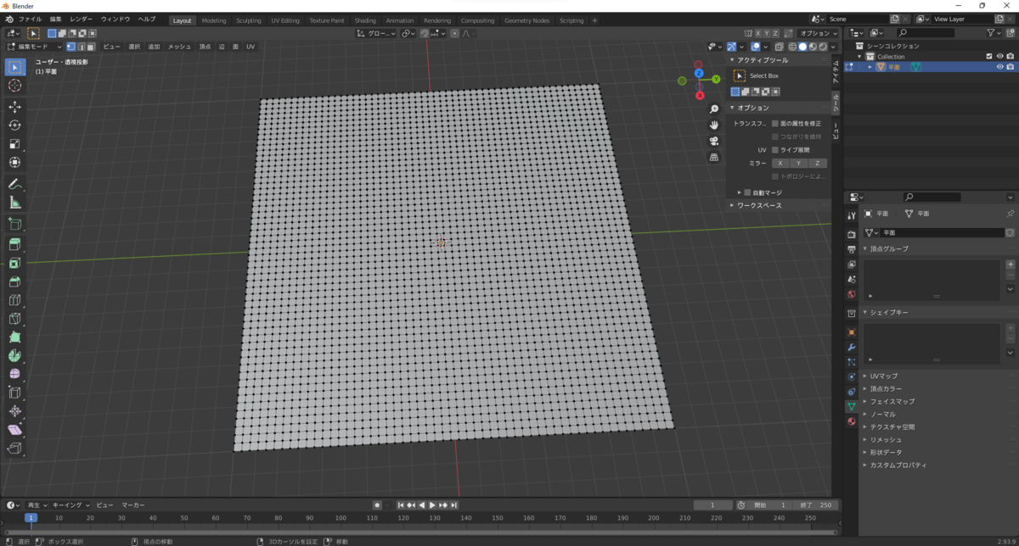This screenshot has width=1019, height=546.
Task: Toggle camera view icon in viewport
Action: pos(714,141)
